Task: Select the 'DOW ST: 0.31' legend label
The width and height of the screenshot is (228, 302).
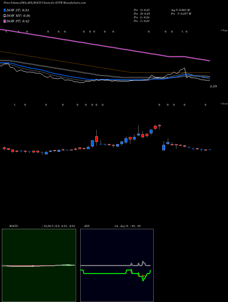Action: click(x=18, y=11)
